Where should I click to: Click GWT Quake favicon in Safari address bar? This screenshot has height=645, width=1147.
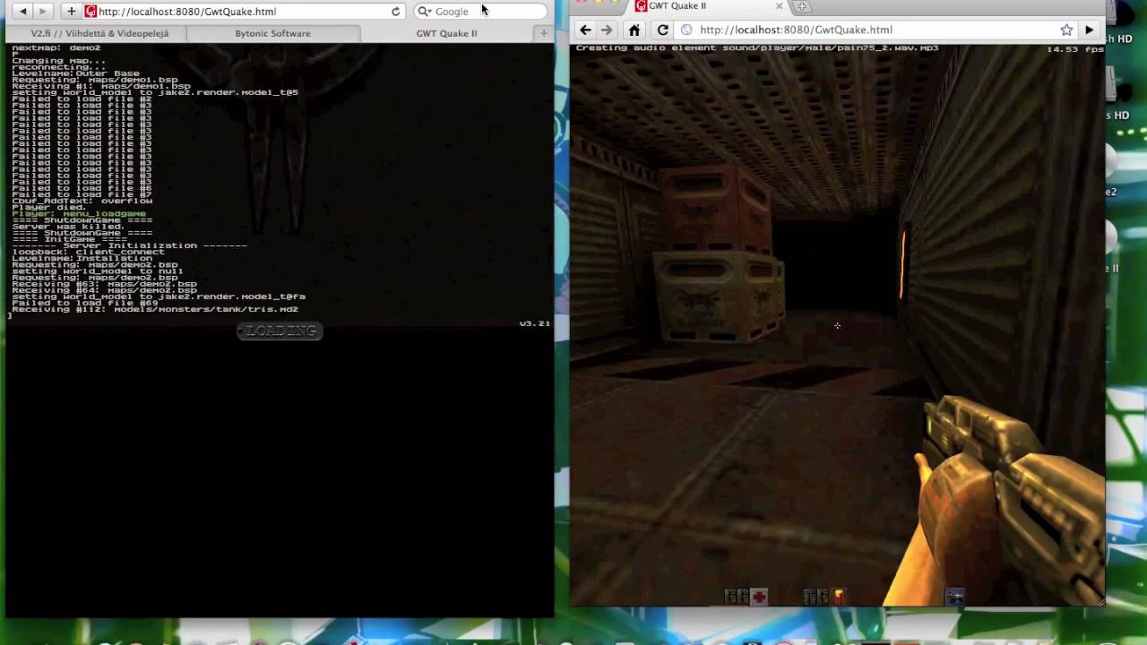(91, 12)
